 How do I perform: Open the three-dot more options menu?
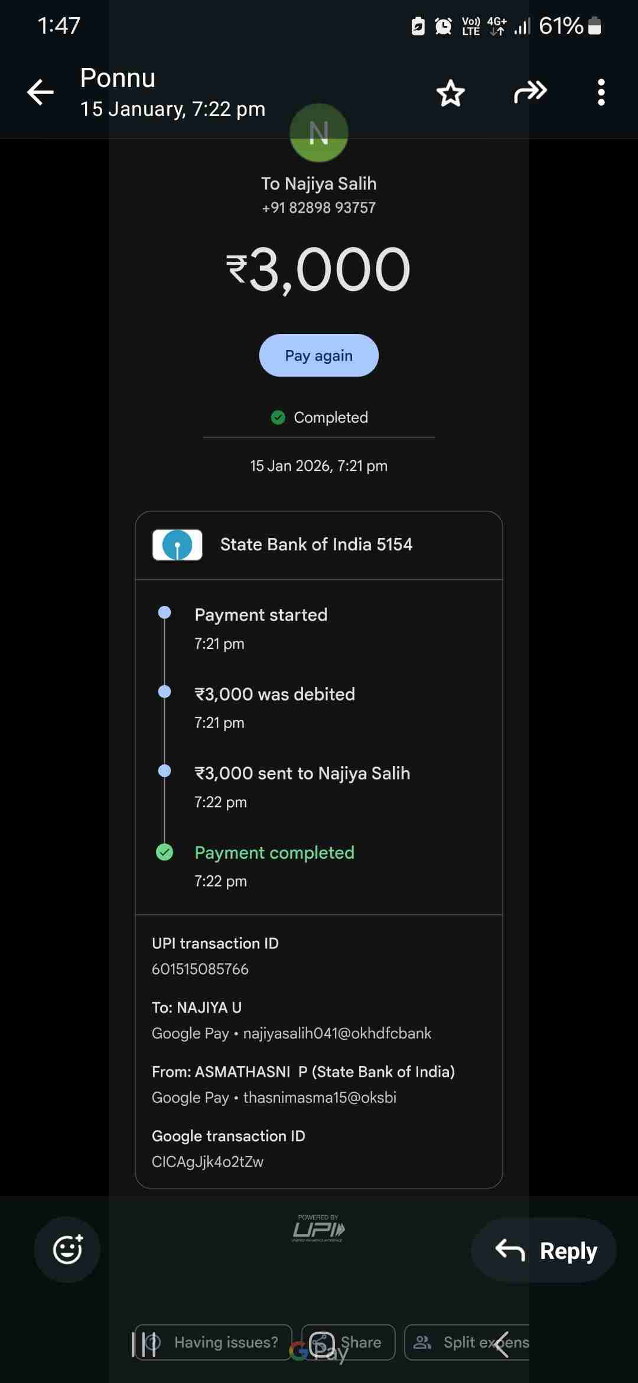point(601,92)
